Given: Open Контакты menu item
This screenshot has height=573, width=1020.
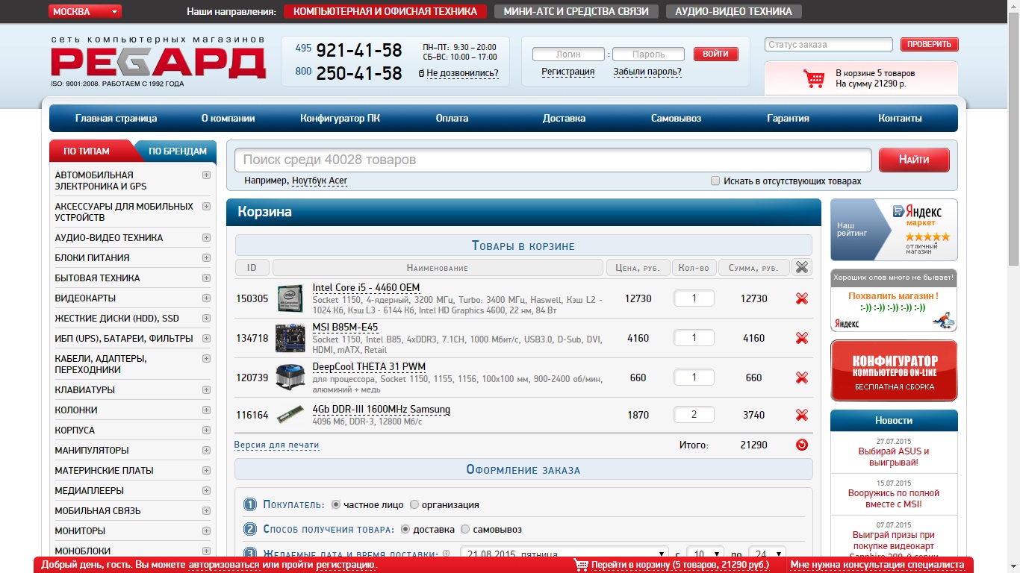Looking at the screenshot, I should point(900,119).
